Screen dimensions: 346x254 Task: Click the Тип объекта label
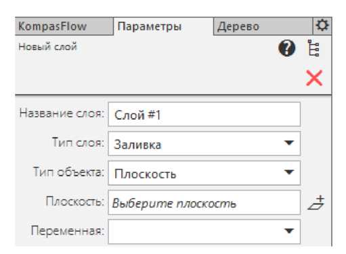(68, 172)
